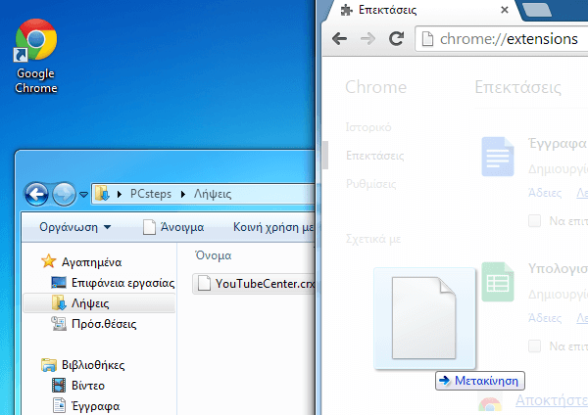
Task: Click the Έγγραφα document icon in sidebar
Action: (x=59, y=405)
